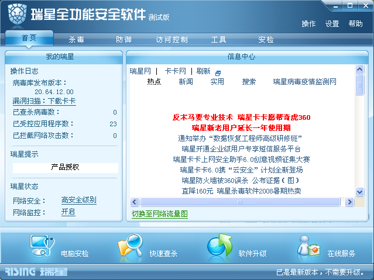Click the vertical scrollbar thumb
The width and height of the screenshot is (374, 280).
[360, 85]
